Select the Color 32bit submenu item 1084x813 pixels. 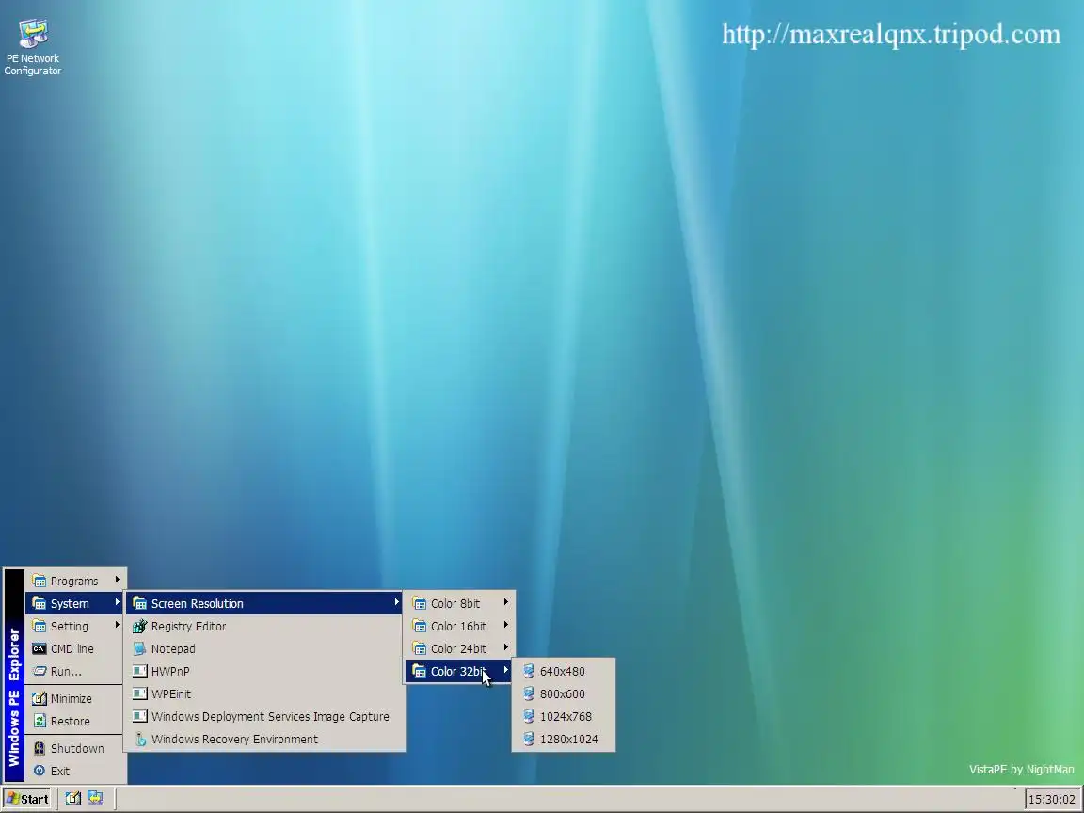459,671
